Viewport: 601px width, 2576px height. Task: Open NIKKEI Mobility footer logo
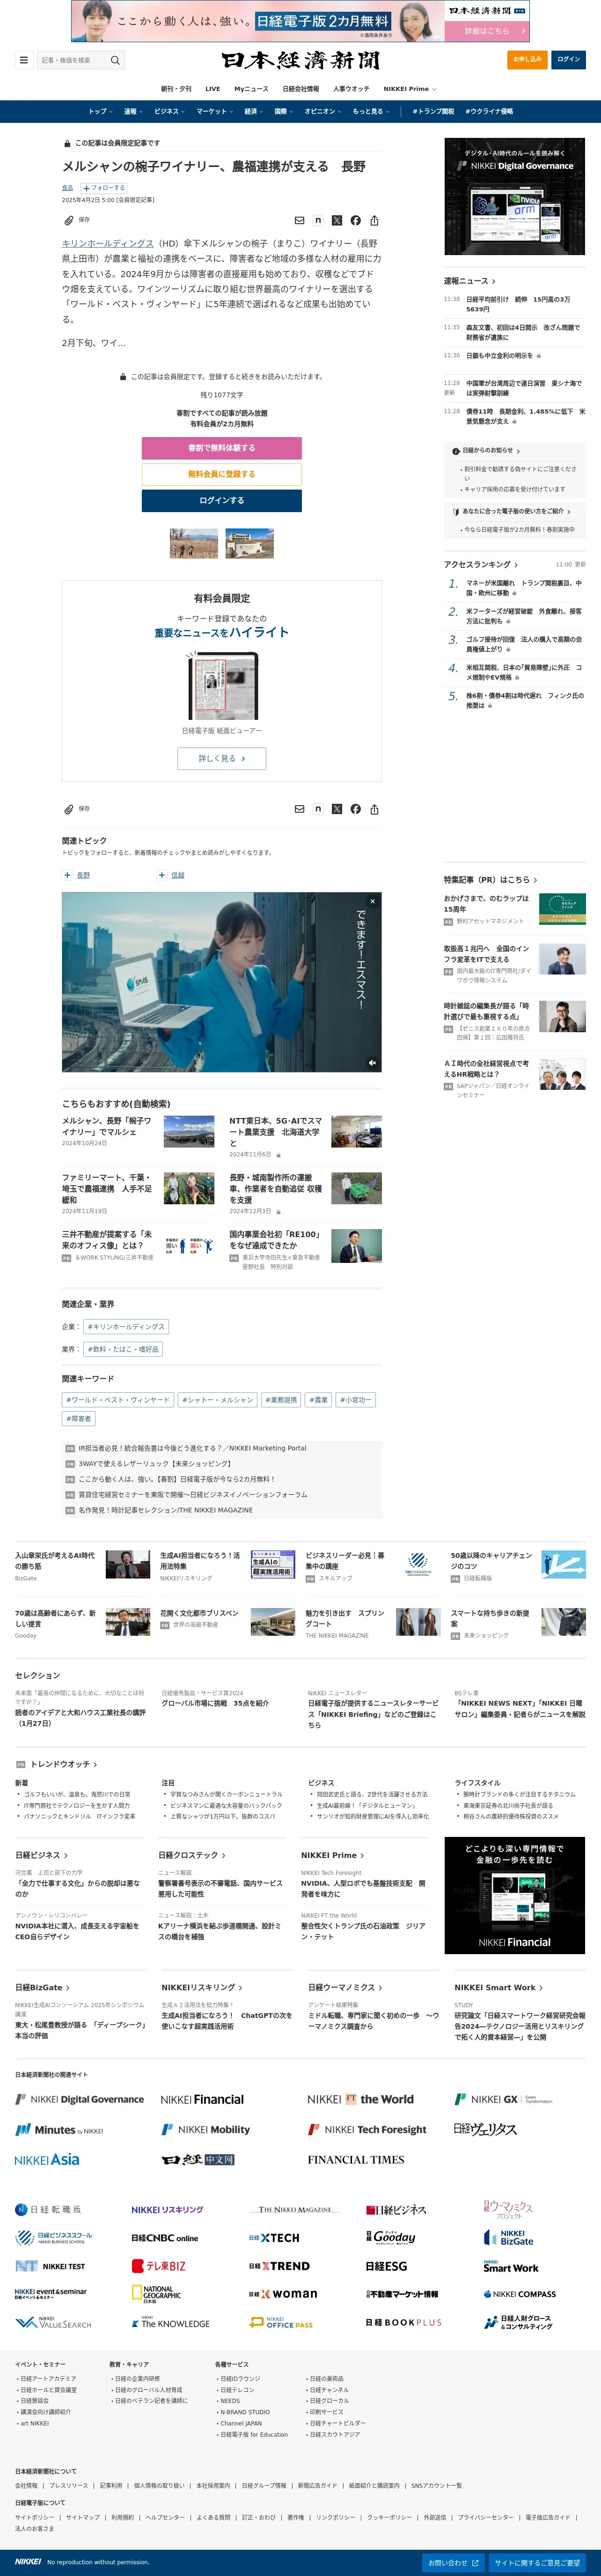point(205,2129)
